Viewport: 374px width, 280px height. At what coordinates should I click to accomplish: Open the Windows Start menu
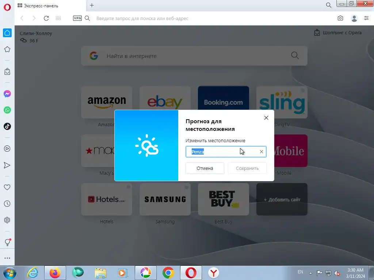pyautogui.click(x=9, y=273)
